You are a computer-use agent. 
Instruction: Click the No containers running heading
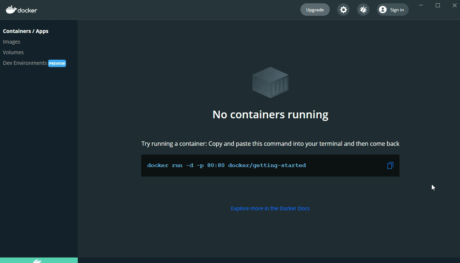click(270, 115)
